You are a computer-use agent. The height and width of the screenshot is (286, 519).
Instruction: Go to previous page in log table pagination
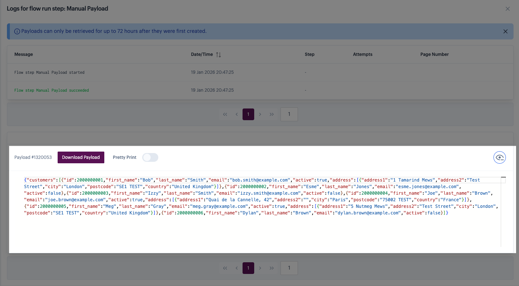tap(237, 114)
